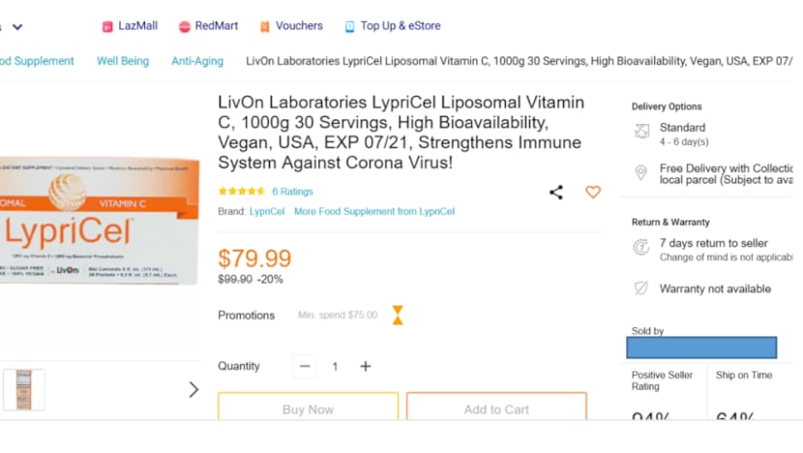Expand the top-left dropdown chevron
803x453 pixels.
(17, 27)
